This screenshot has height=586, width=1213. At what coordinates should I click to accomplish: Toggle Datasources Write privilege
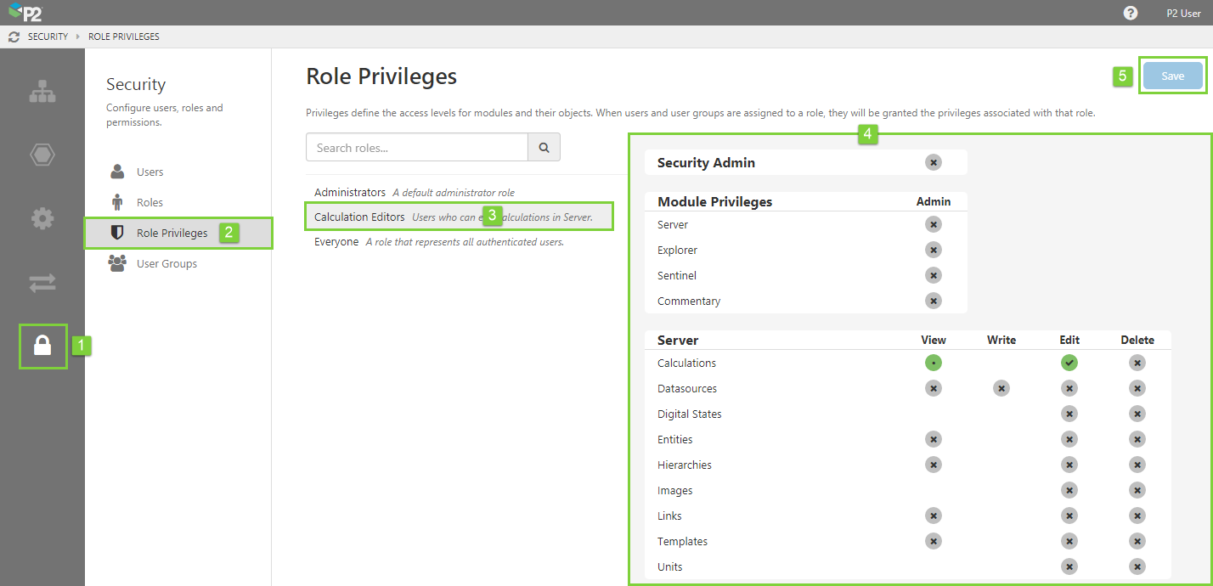(x=1001, y=388)
